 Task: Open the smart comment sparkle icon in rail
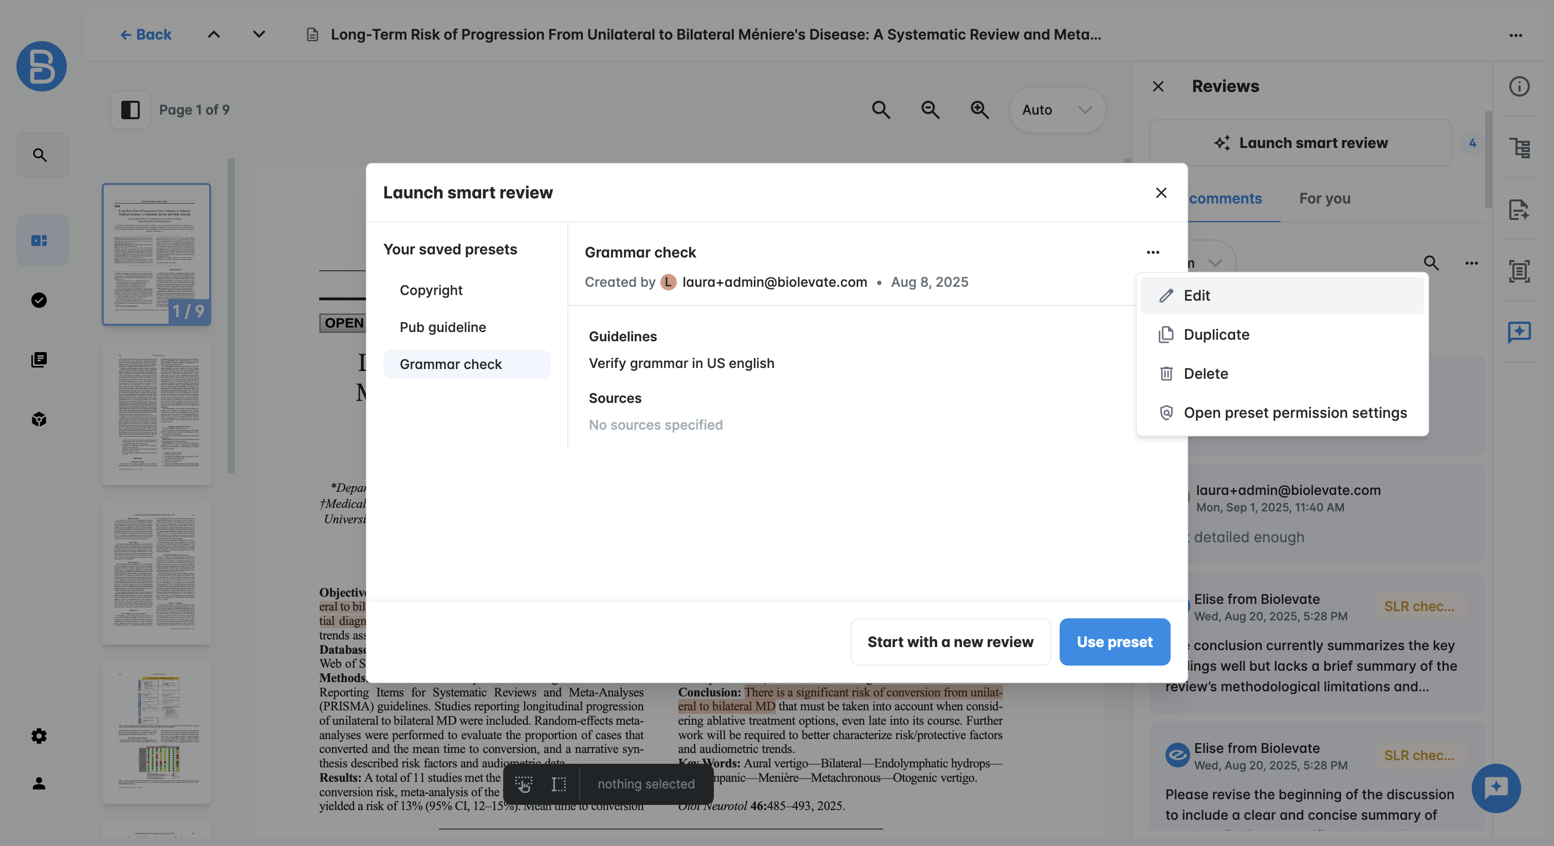1519,332
